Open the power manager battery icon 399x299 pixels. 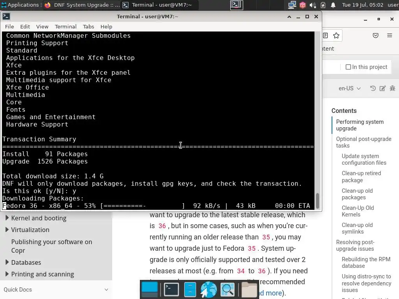pyautogui.click(x=323, y=5)
